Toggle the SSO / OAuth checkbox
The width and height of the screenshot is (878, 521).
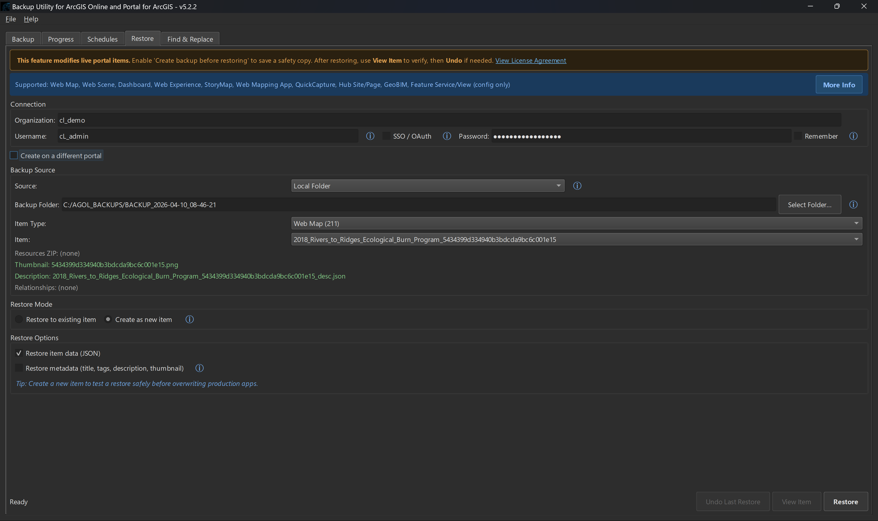(386, 136)
